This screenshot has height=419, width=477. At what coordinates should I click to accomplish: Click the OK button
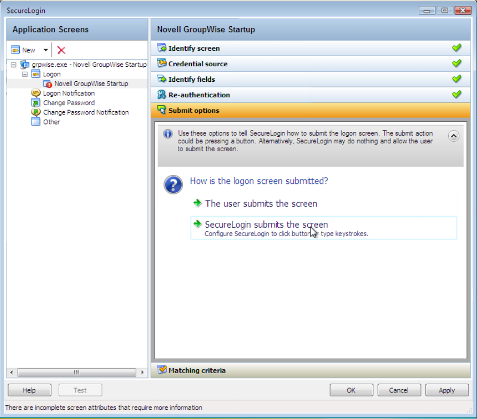click(351, 390)
